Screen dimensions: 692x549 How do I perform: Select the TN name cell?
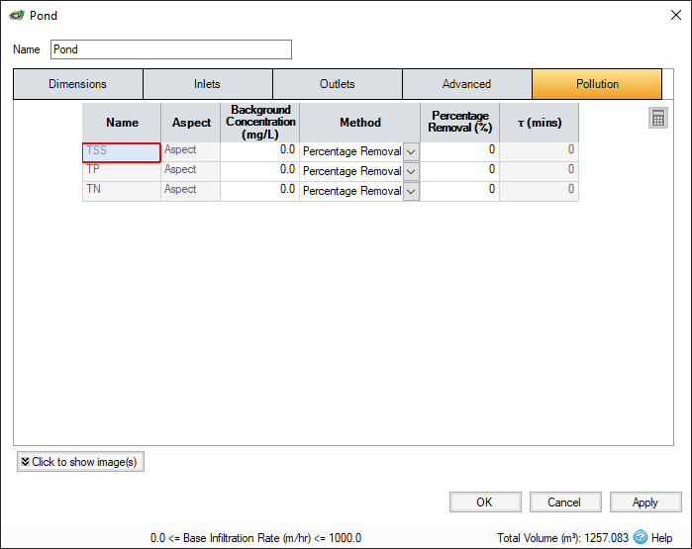(x=122, y=191)
